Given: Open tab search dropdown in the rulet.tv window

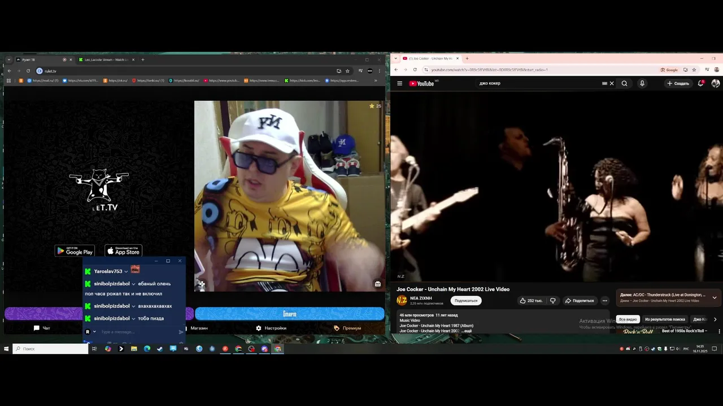Looking at the screenshot, I should point(9,60).
